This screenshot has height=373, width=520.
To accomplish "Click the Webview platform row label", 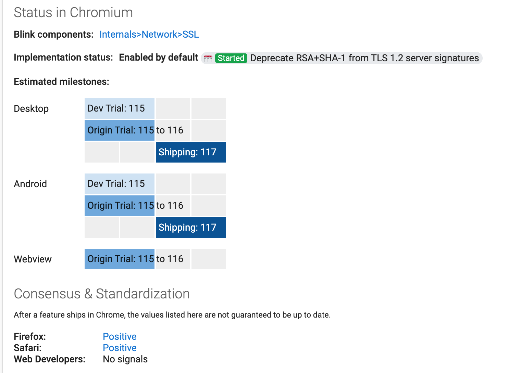I will click(x=33, y=259).
